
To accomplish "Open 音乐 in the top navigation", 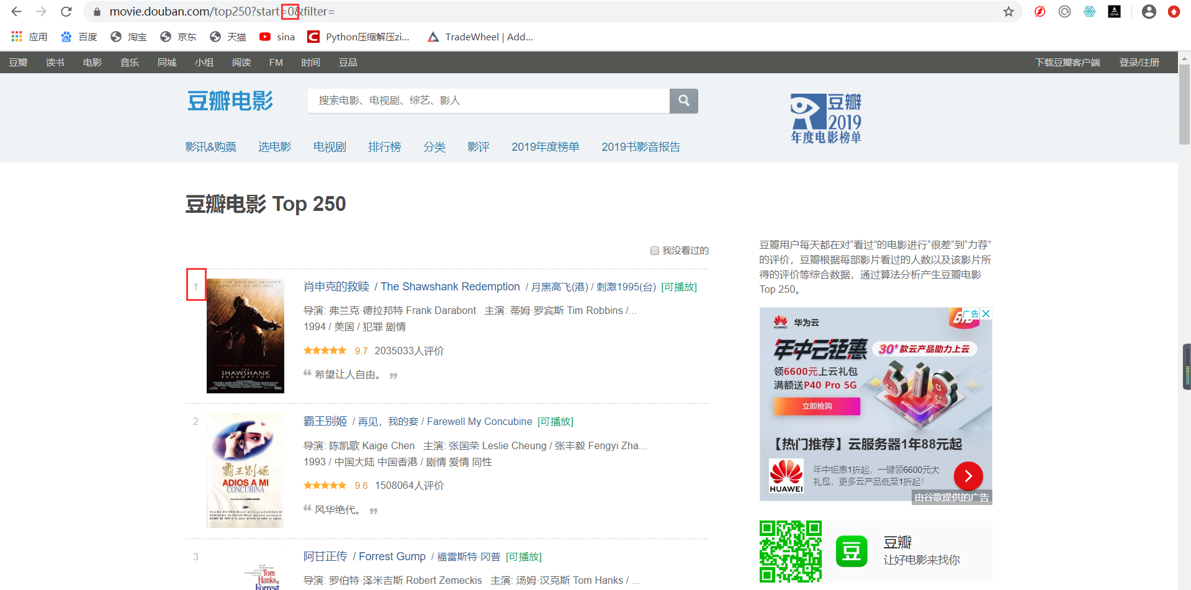I will tap(130, 62).
